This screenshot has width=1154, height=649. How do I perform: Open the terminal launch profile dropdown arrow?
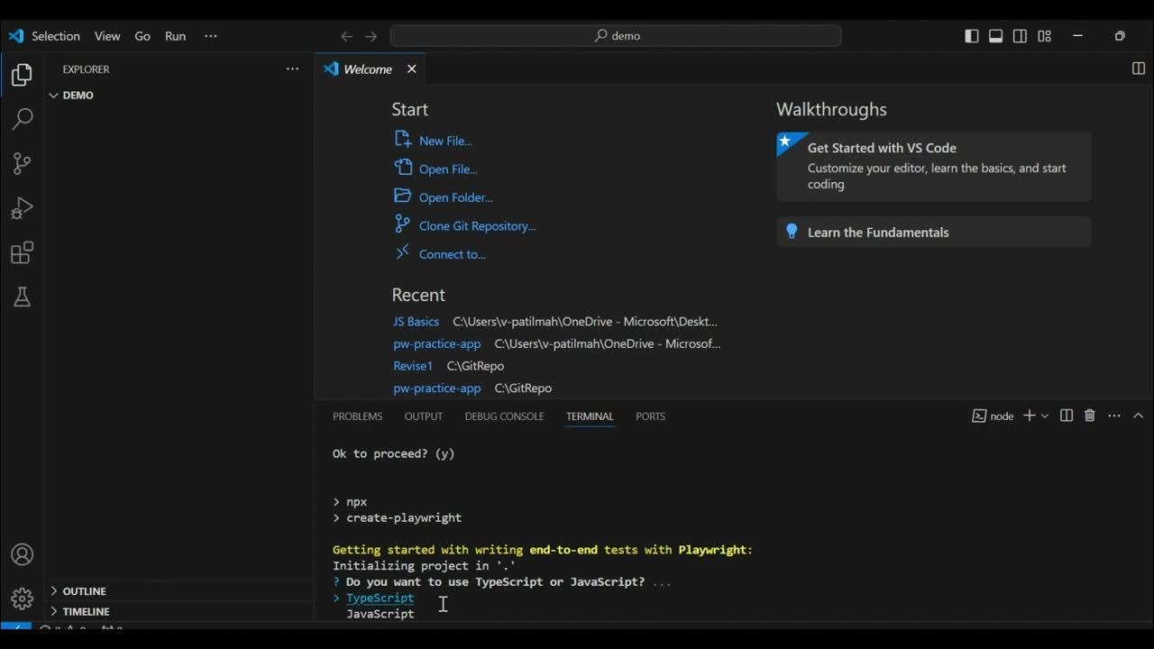[1045, 416]
